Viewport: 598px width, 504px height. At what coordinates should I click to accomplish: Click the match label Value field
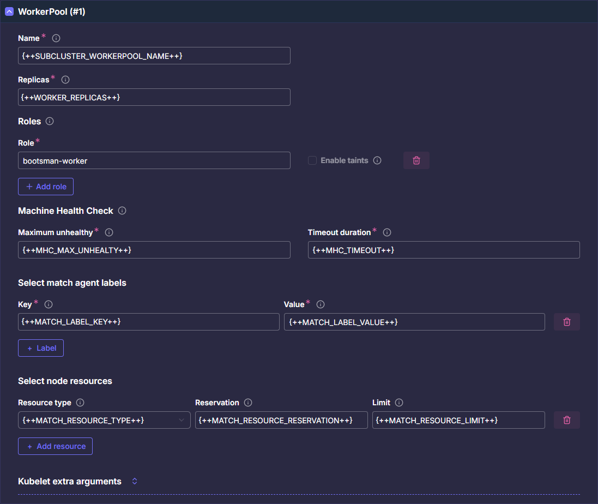414,322
